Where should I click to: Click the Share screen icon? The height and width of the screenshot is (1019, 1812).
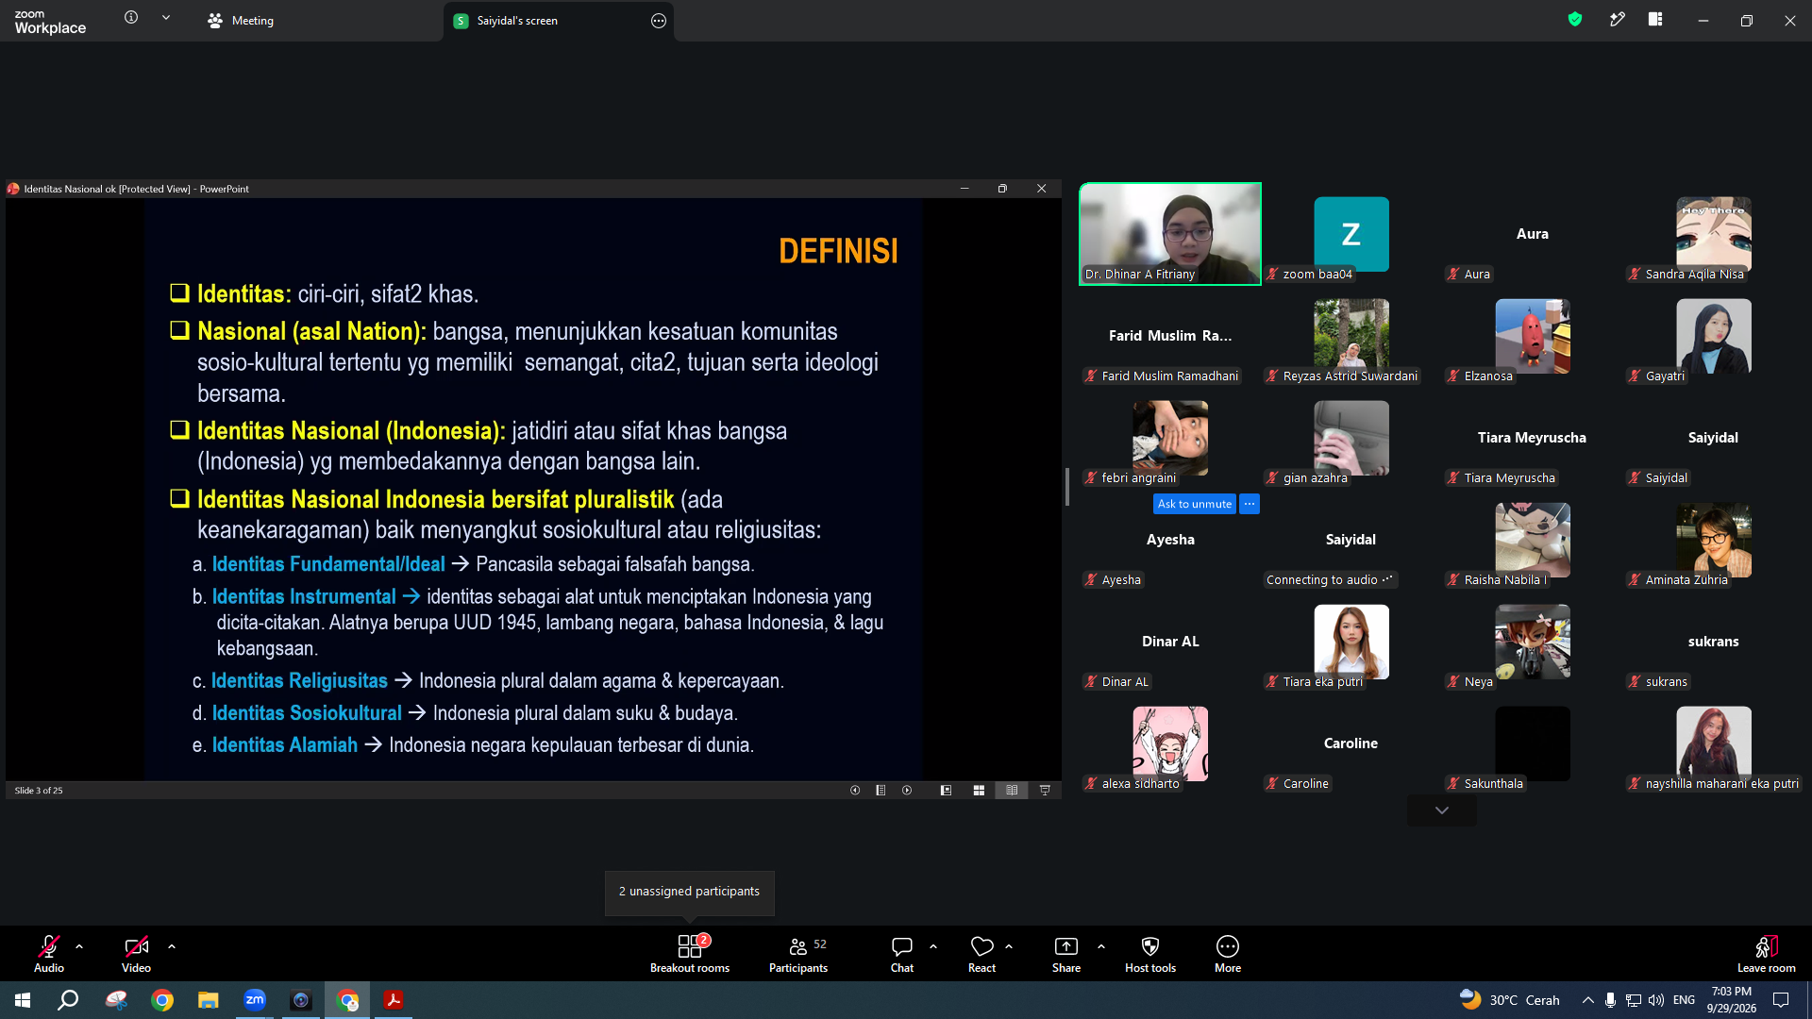(x=1066, y=946)
